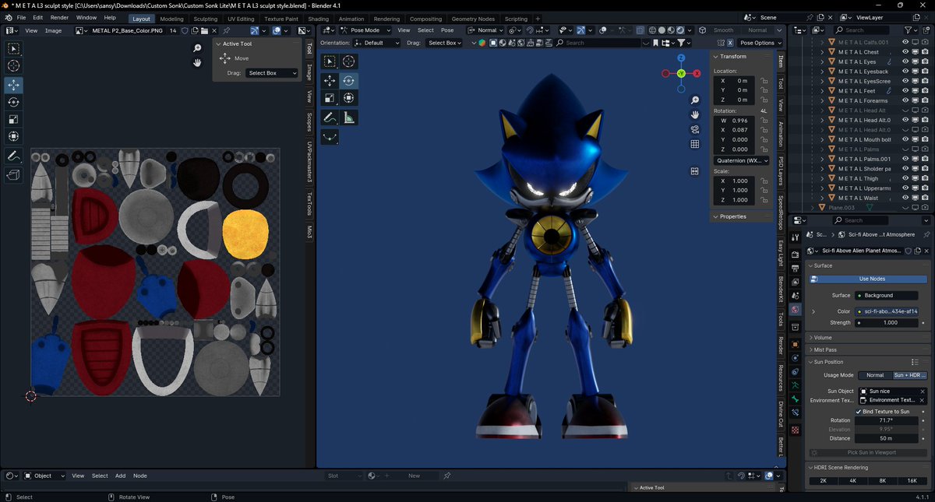Screen dimensions: 935x502
Task: Select the Annotate tool in image editor
Action: tap(14, 156)
